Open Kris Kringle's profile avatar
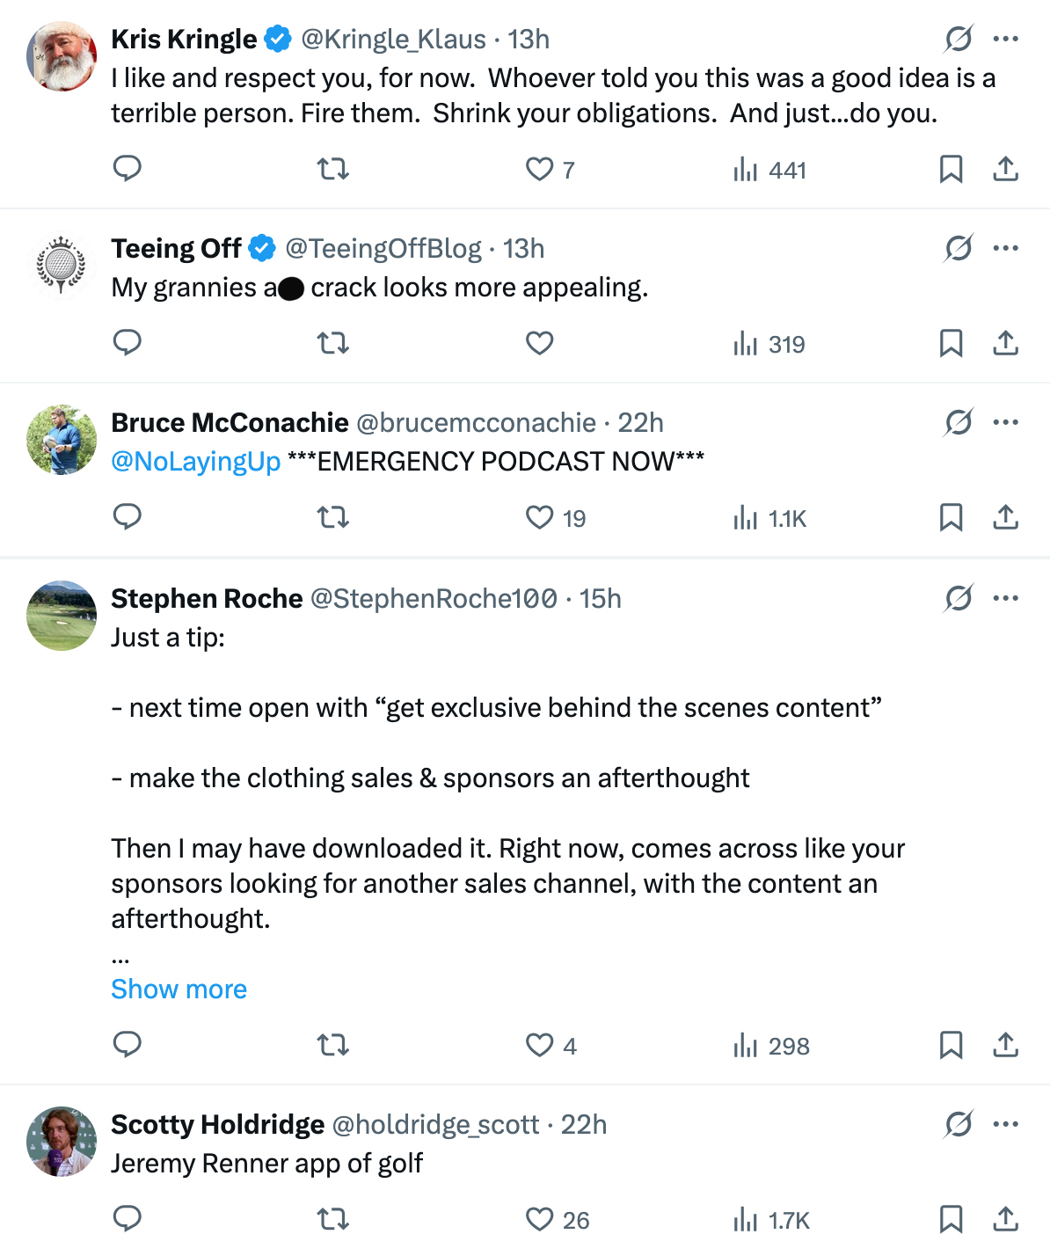This screenshot has height=1256, width=1050. click(x=62, y=56)
